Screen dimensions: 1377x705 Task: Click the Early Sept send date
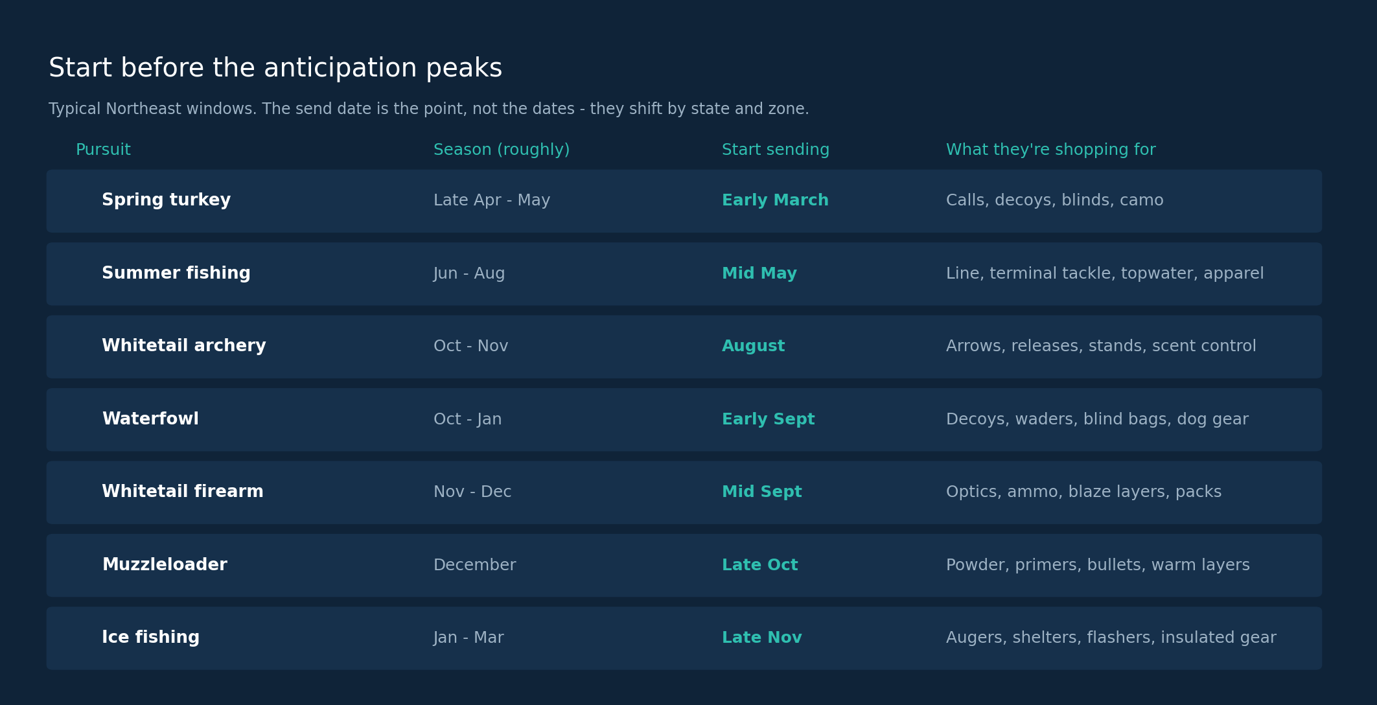(x=768, y=419)
